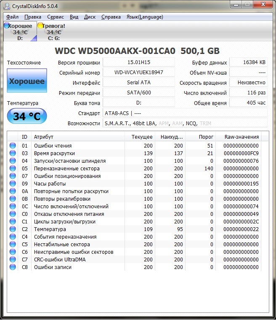Image resolution: width=276 pixels, height=320 pixels.
Task: Click the Raw-значения column header
Action: (x=241, y=137)
